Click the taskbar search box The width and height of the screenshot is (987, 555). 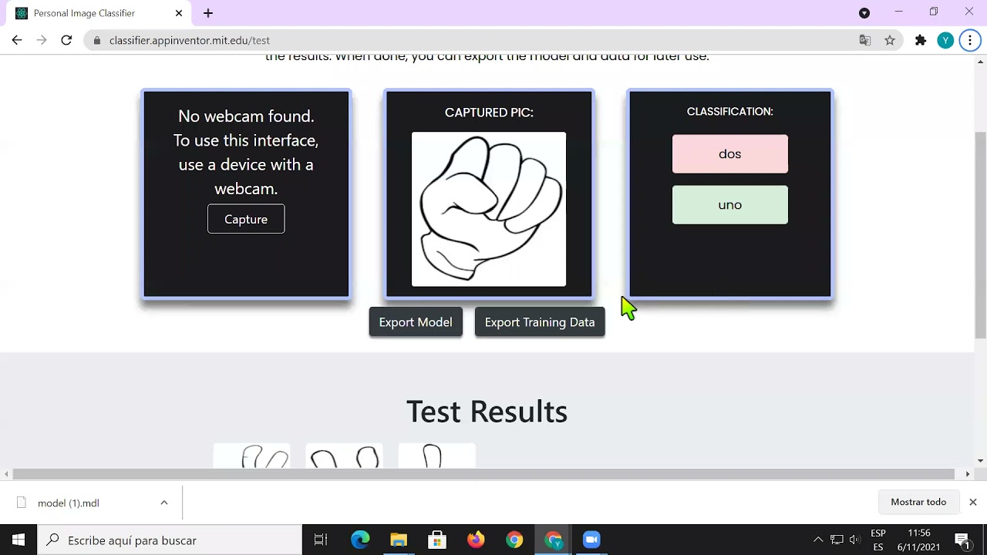pos(170,540)
